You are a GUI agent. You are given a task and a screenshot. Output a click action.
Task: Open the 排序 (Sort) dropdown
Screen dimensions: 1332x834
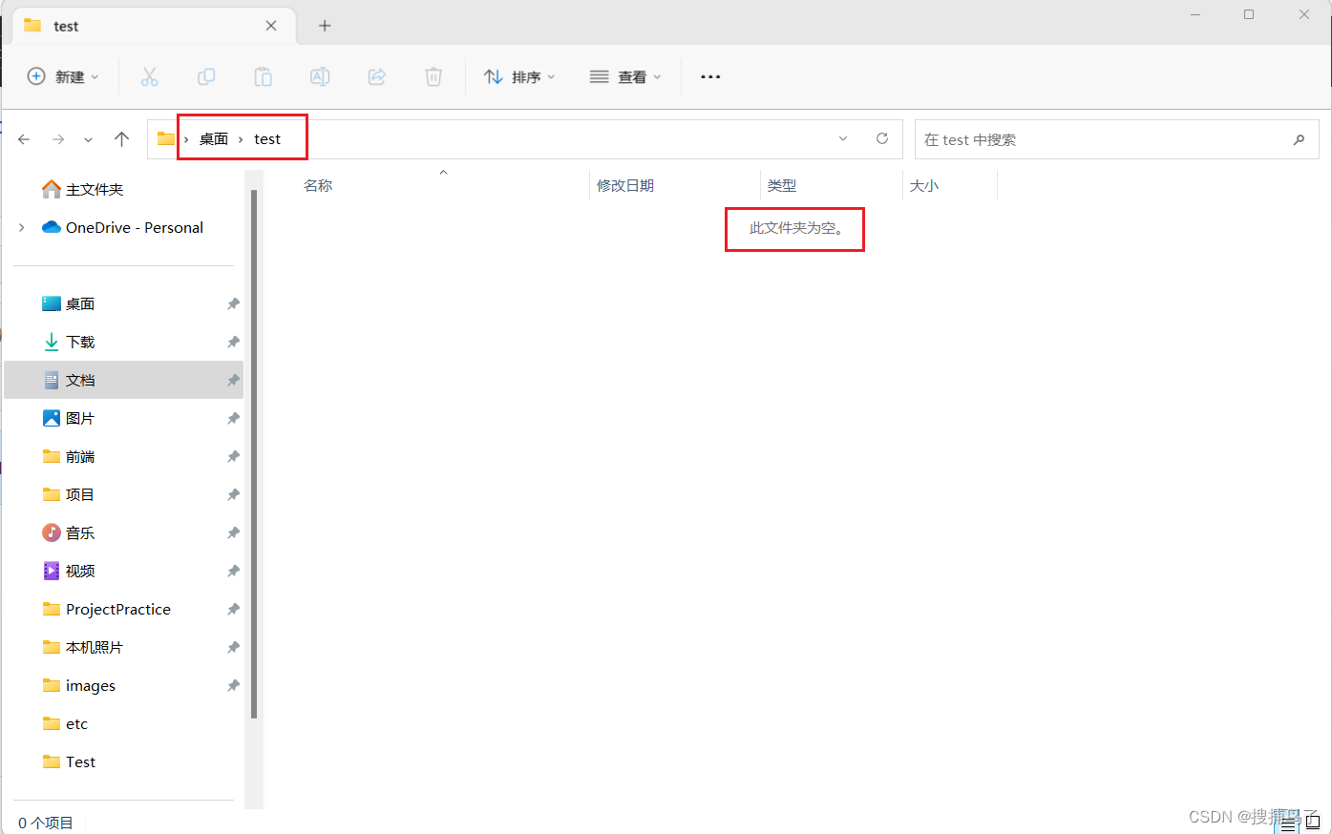pyautogui.click(x=519, y=76)
